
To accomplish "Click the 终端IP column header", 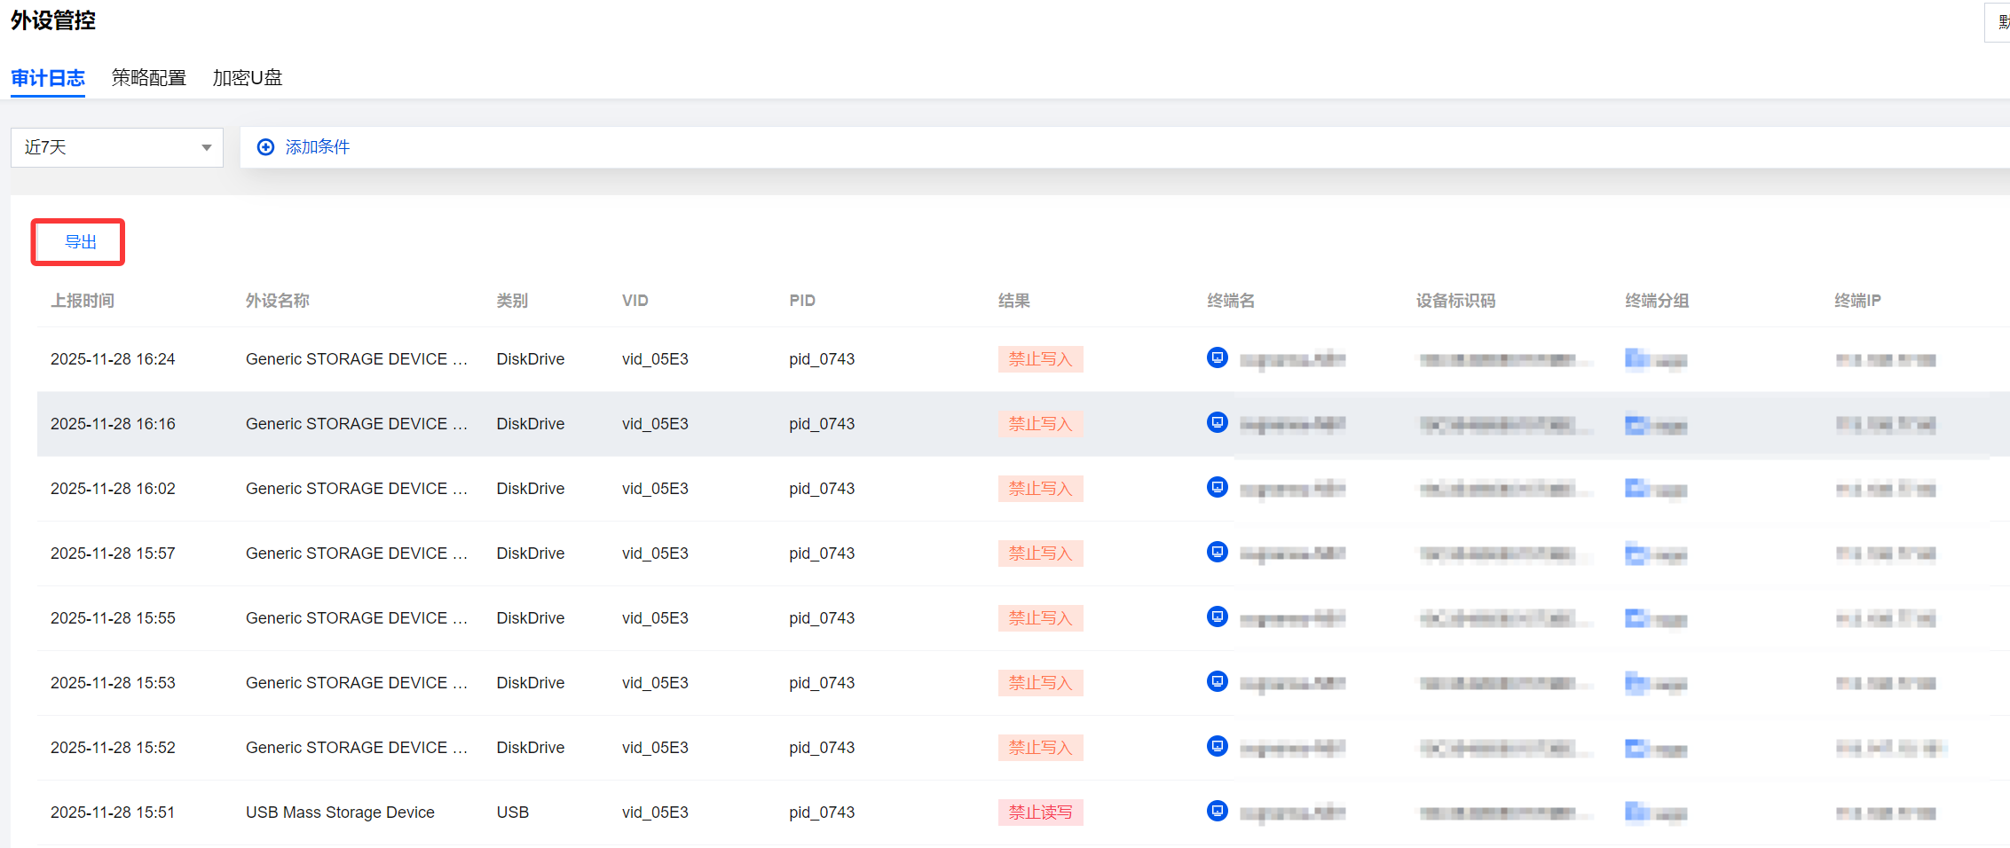I will pos(1857,301).
